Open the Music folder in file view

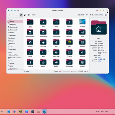click(30, 53)
